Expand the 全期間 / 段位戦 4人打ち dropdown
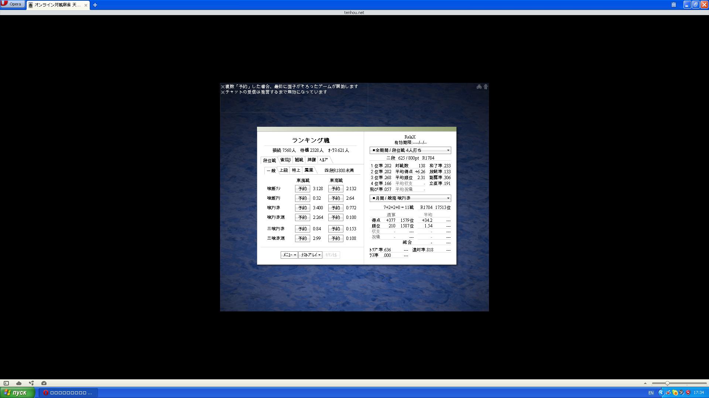The height and width of the screenshot is (398, 709). (410, 150)
